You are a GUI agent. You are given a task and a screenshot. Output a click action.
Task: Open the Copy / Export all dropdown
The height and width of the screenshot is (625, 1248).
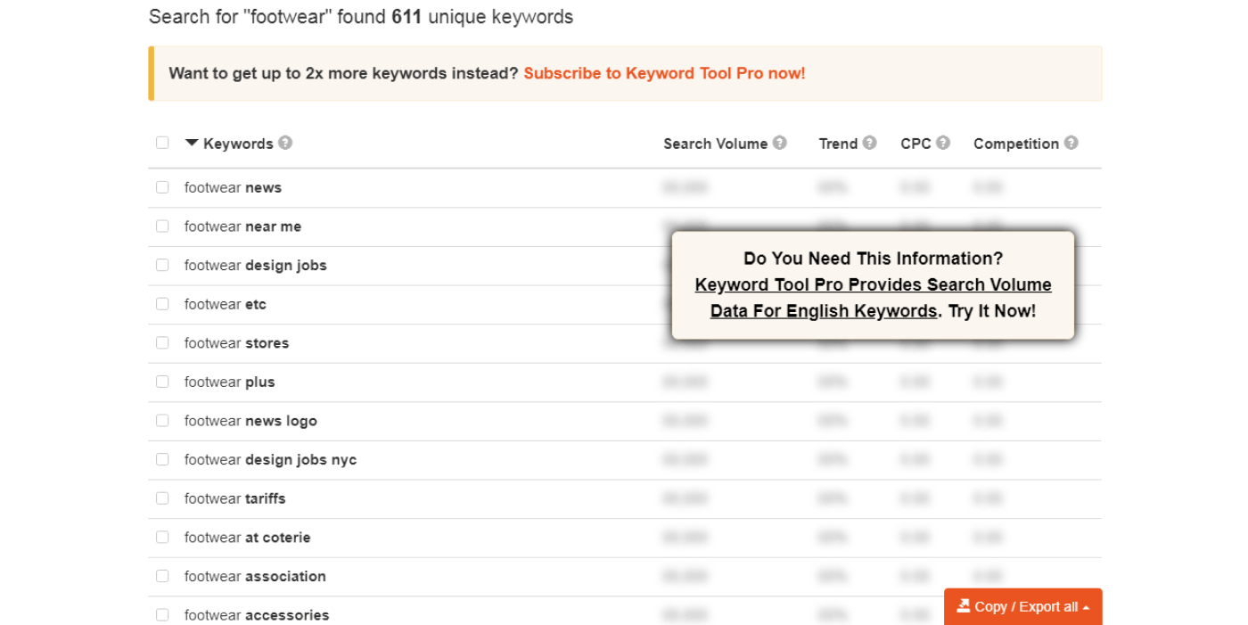(1022, 606)
